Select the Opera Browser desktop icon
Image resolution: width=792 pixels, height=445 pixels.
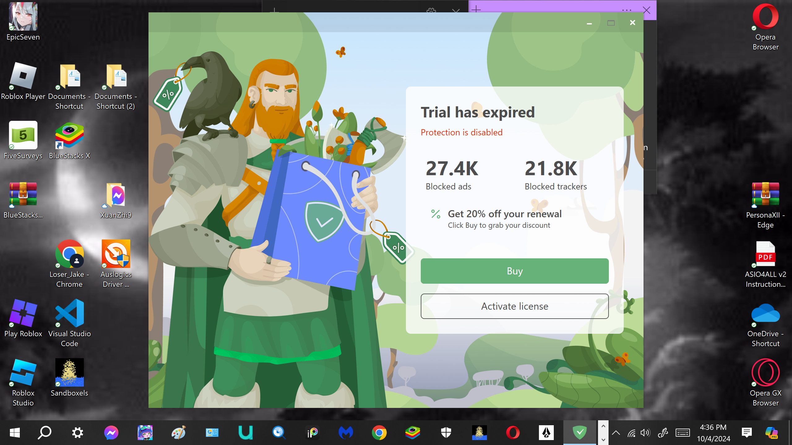tap(766, 27)
